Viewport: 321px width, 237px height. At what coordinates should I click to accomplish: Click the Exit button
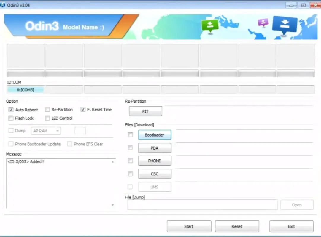click(x=291, y=226)
